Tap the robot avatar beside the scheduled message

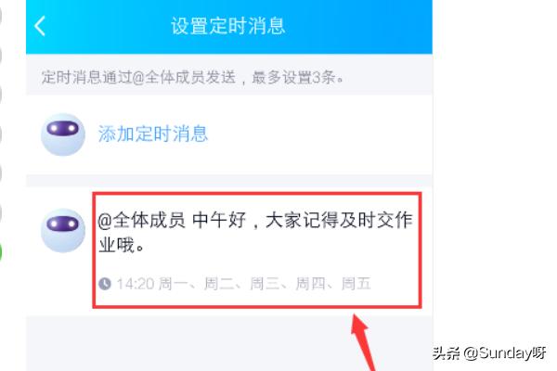click(x=63, y=230)
